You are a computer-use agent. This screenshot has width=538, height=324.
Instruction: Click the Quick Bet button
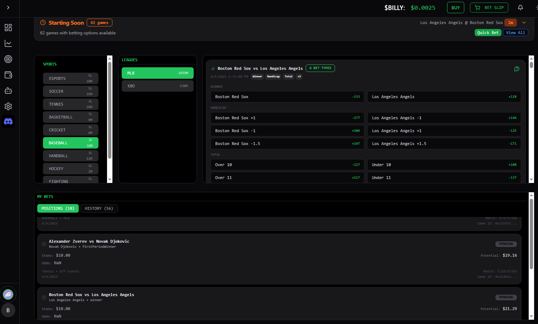[488, 33]
